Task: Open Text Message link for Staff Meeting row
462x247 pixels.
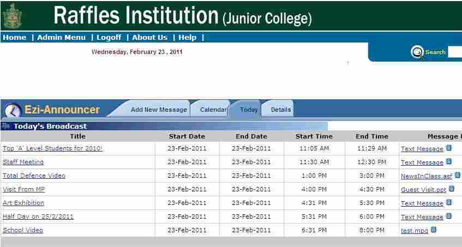Action: click(x=422, y=162)
